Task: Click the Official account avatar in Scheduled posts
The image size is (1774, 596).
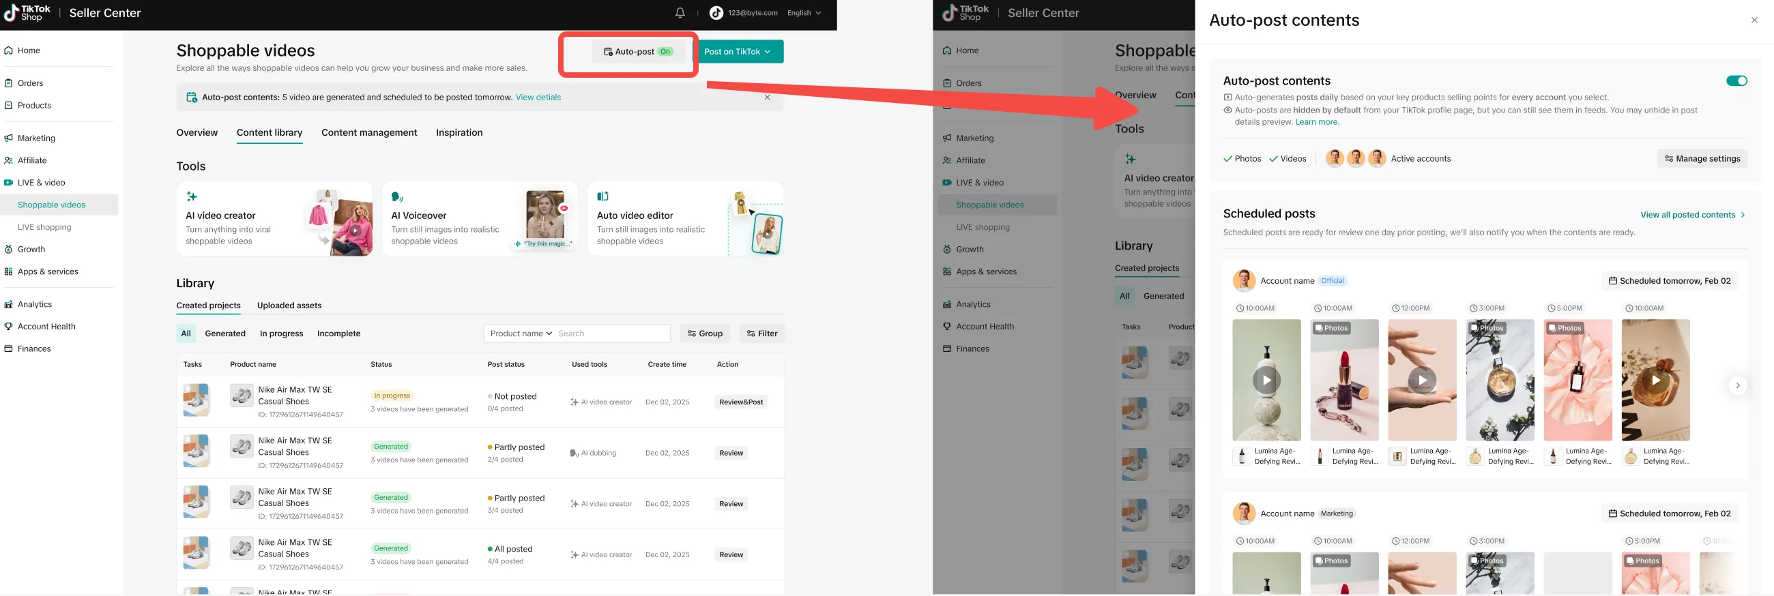Action: [1244, 281]
